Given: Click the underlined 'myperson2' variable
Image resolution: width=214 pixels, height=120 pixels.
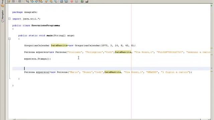Looking at the screenshot, I should coord(43,72).
